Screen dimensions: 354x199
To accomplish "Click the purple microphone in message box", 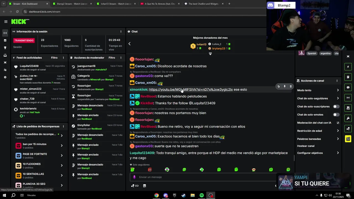I will click(134, 177).
